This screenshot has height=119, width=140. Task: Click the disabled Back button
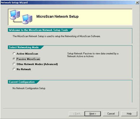click(x=77, y=114)
